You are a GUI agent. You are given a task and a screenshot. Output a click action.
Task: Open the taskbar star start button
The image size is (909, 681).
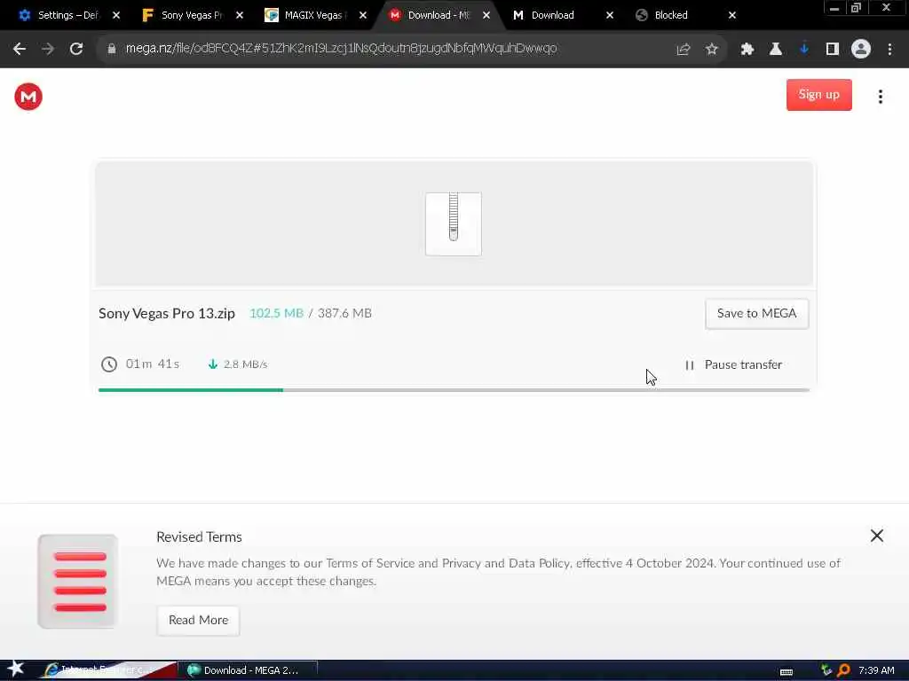[x=16, y=669]
